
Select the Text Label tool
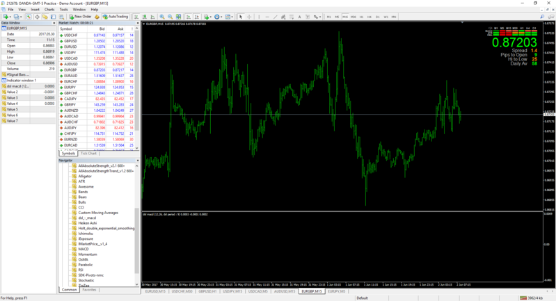pos(308,17)
